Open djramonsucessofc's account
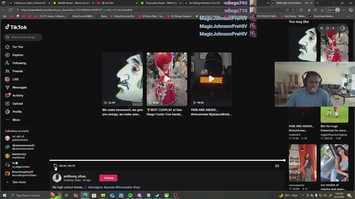The image size is (355, 199). (x=20, y=147)
